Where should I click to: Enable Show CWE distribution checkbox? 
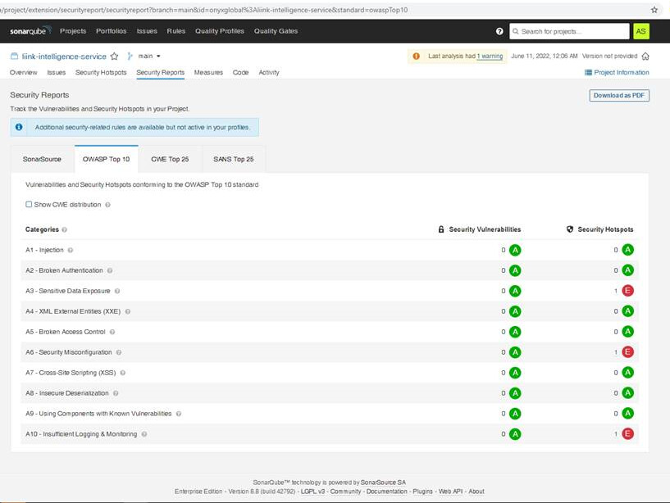point(29,205)
